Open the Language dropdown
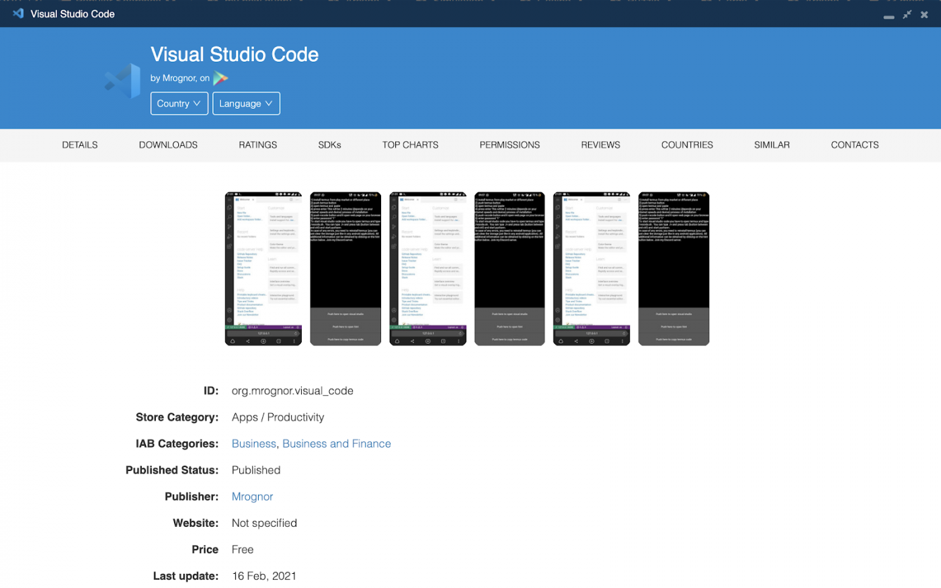 point(246,103)
